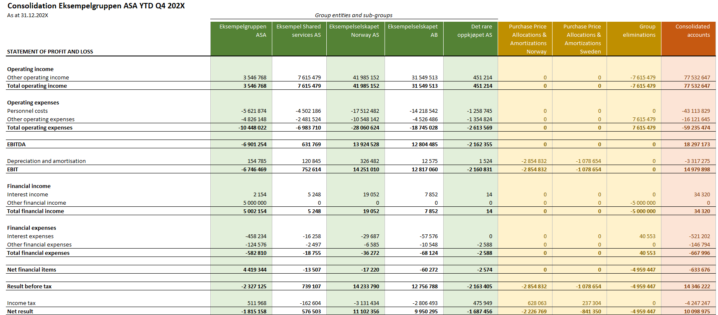Select the 'Eksempel Shared services AS' column header
This screenshot has height=315, width=718.
coord(299,39)
